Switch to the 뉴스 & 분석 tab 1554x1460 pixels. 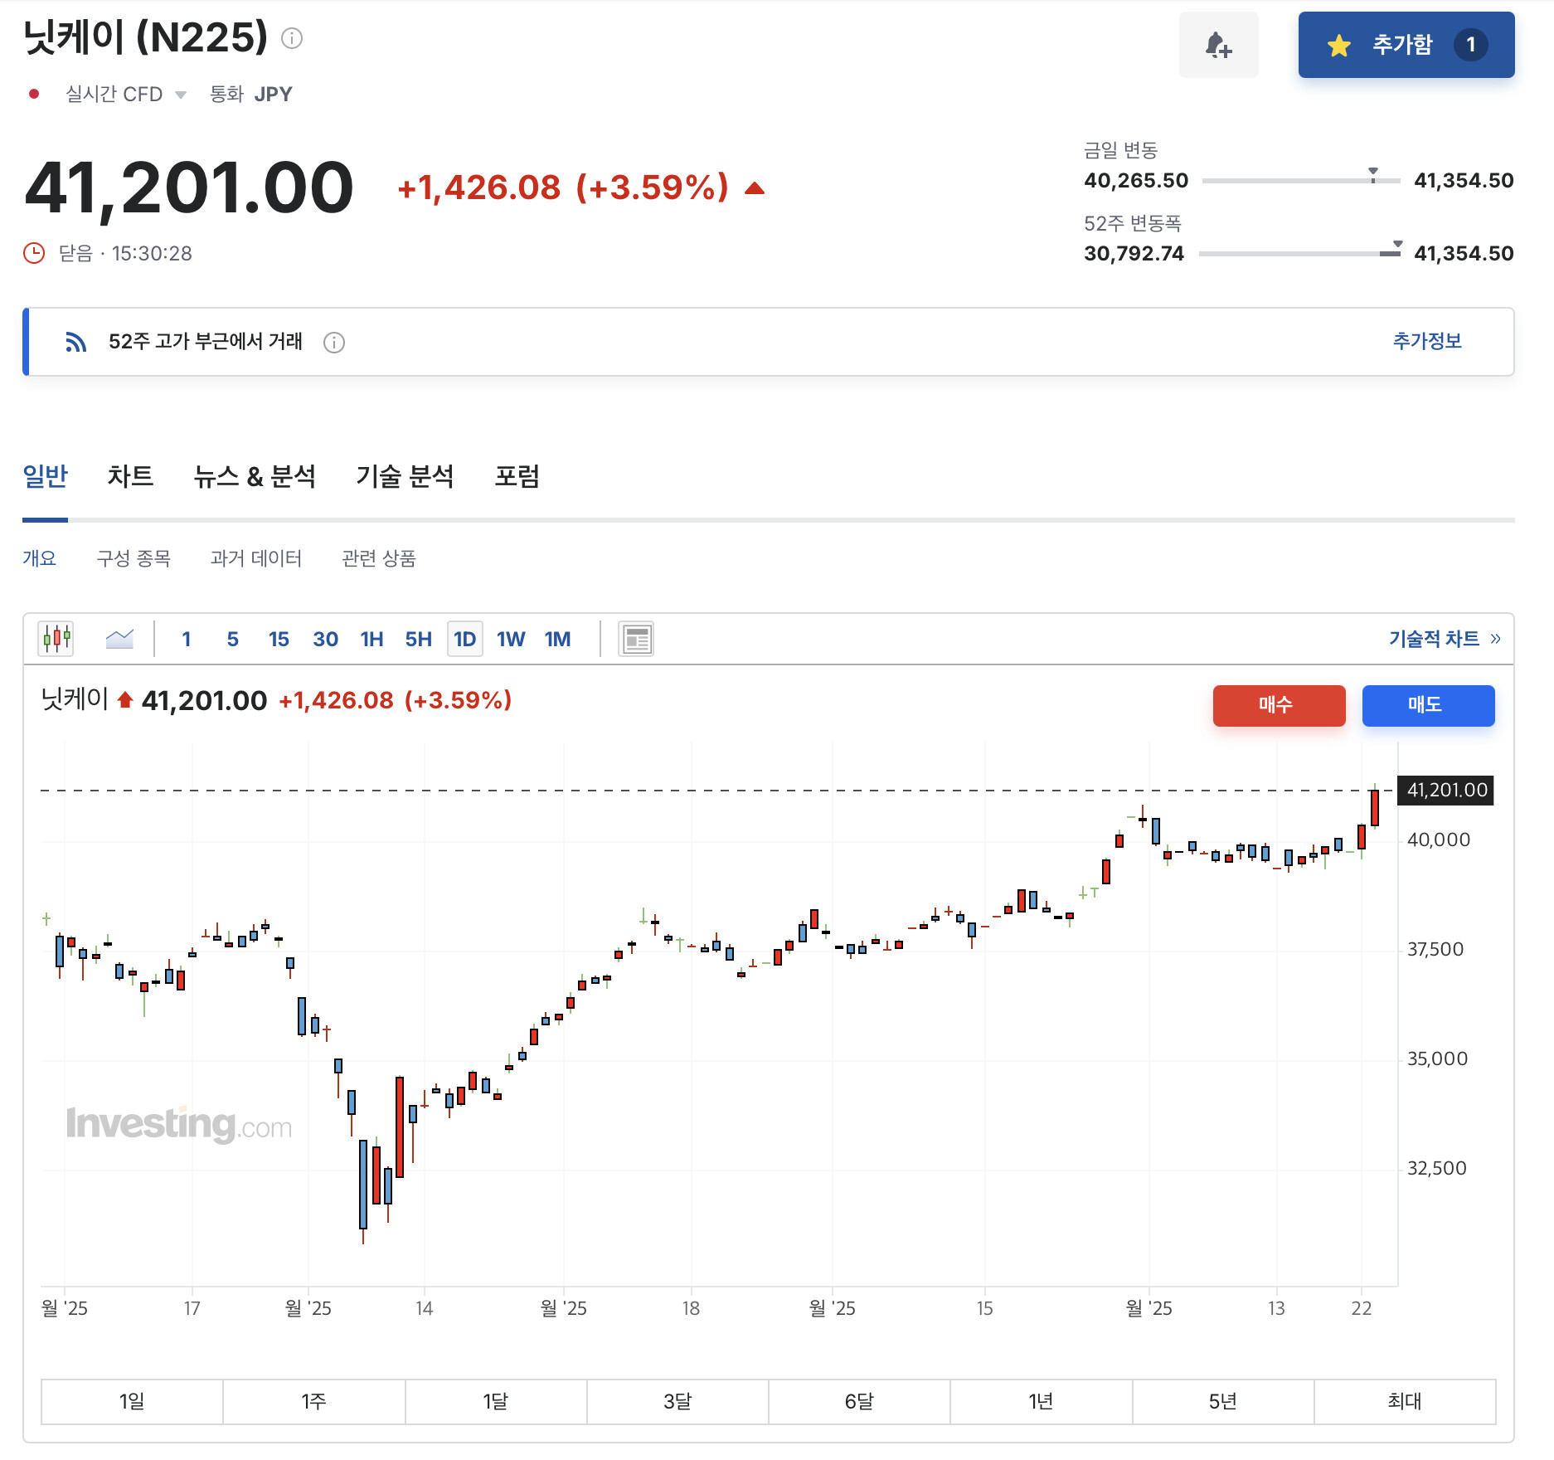click(x=255, y=476)
